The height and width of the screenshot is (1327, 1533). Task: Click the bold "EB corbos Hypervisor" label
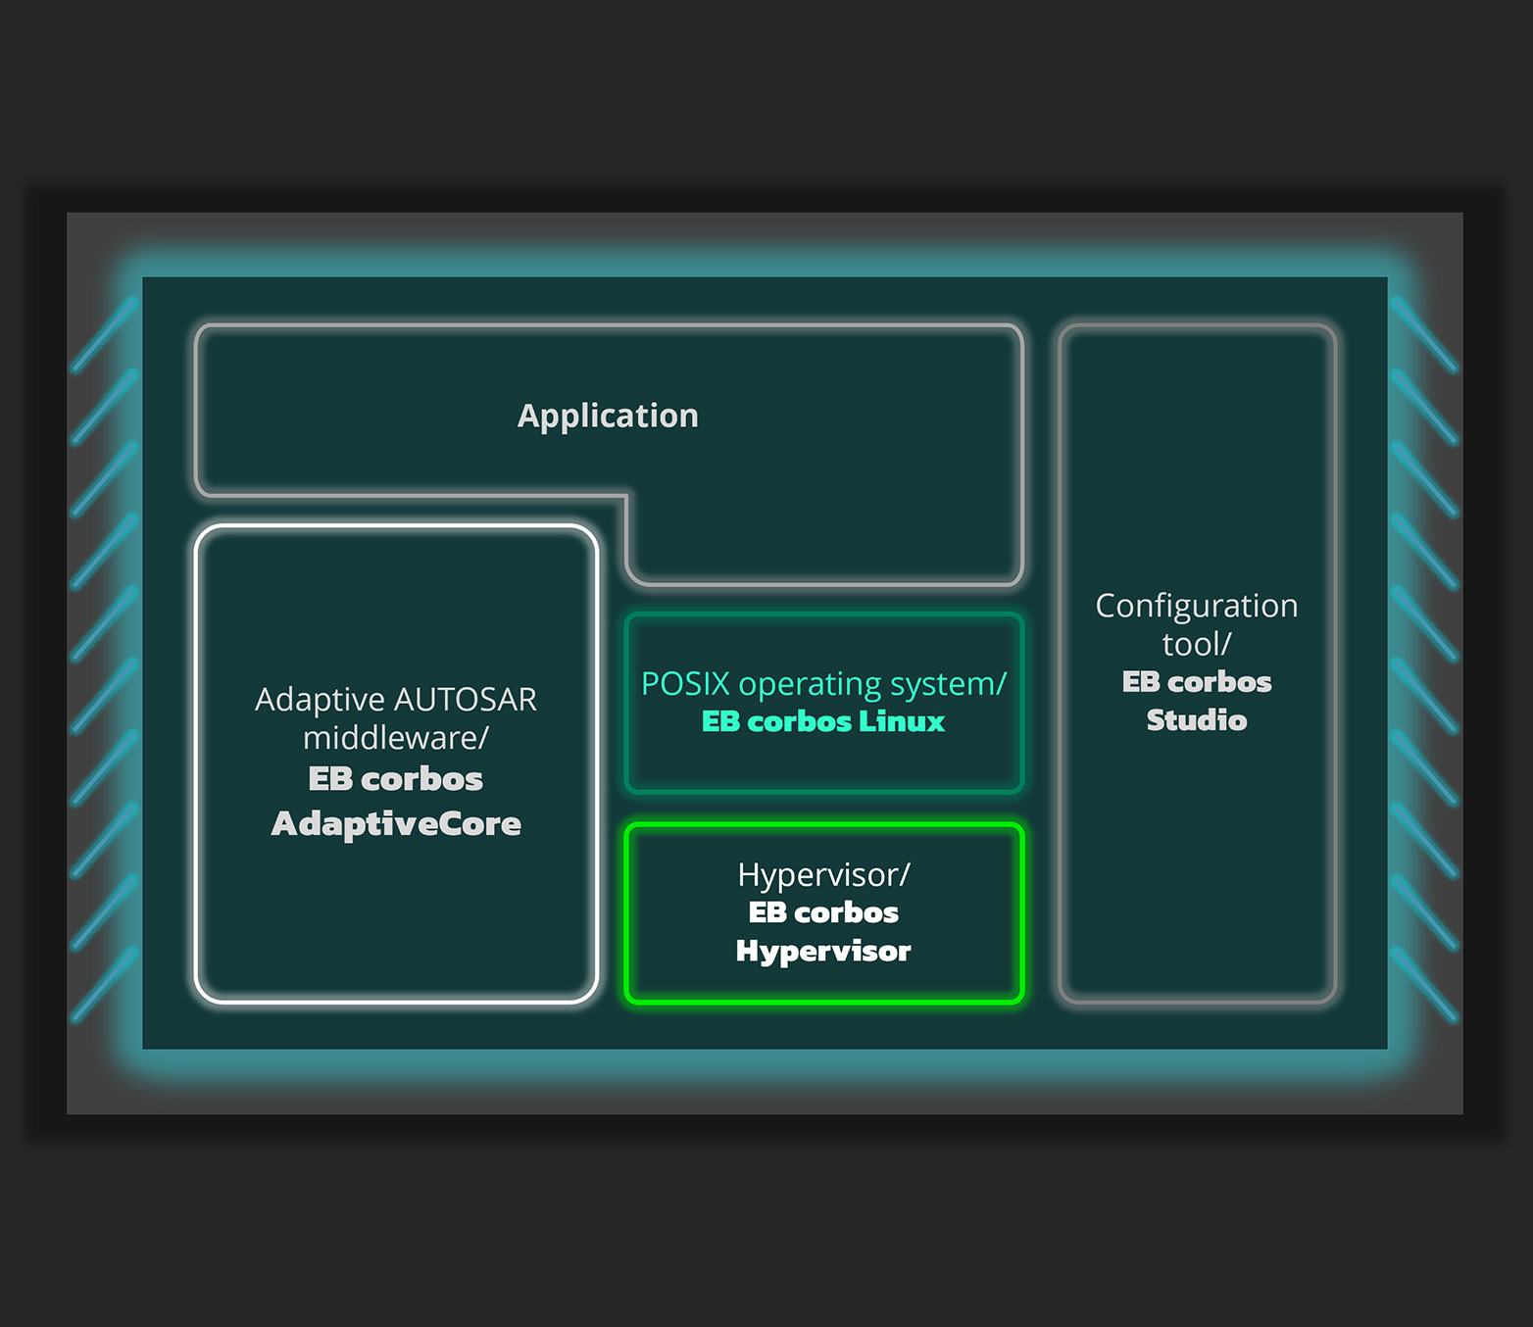pos(823,931)
